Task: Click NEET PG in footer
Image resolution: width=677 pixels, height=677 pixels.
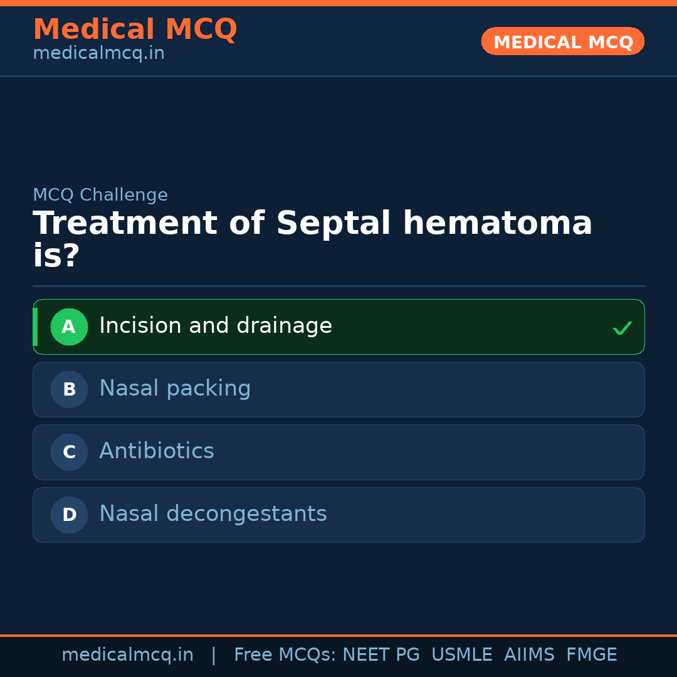Action: click(x=381, y=655)
